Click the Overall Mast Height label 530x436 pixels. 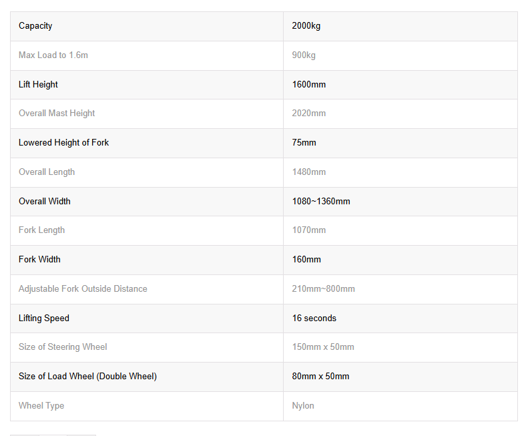coord(57,114)
